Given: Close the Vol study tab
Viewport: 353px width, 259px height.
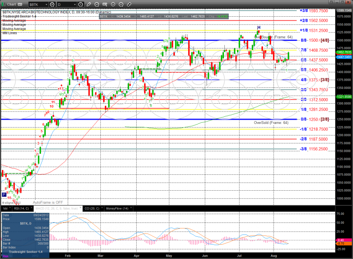Looking at the screenshot, I should click(x=10, y=208).
